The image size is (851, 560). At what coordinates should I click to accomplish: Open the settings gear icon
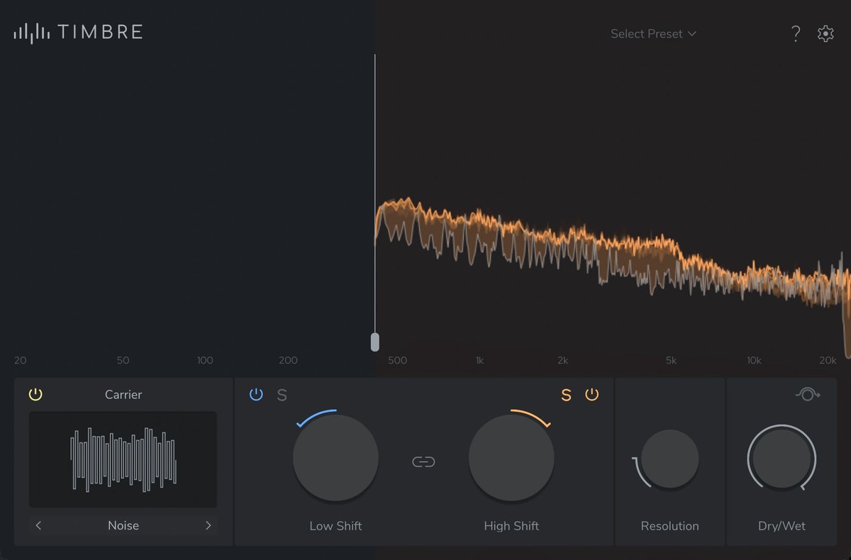point(825,33)
